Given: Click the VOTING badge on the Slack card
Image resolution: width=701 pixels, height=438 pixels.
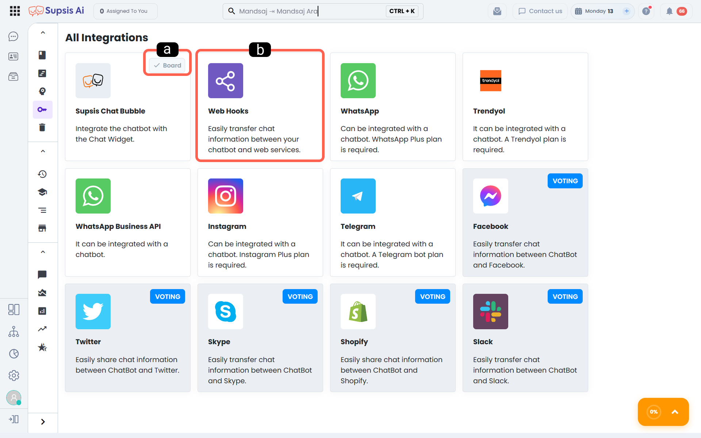Looking at the screenshot, I should point(565,297).
